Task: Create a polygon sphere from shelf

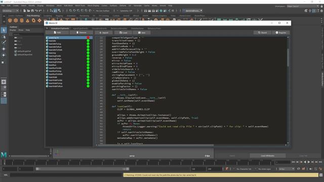Action: click(x=10, y=20)
